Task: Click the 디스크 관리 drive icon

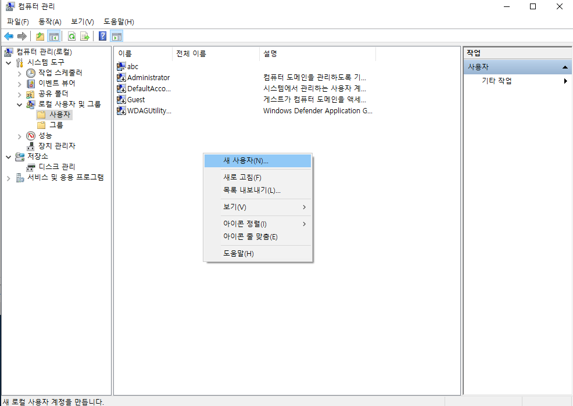Action: [x=31, y=167]
